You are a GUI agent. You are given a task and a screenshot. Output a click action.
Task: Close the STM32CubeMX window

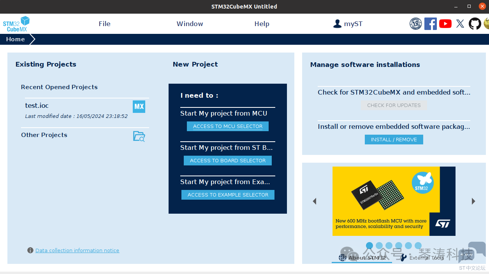click(482, 7)
